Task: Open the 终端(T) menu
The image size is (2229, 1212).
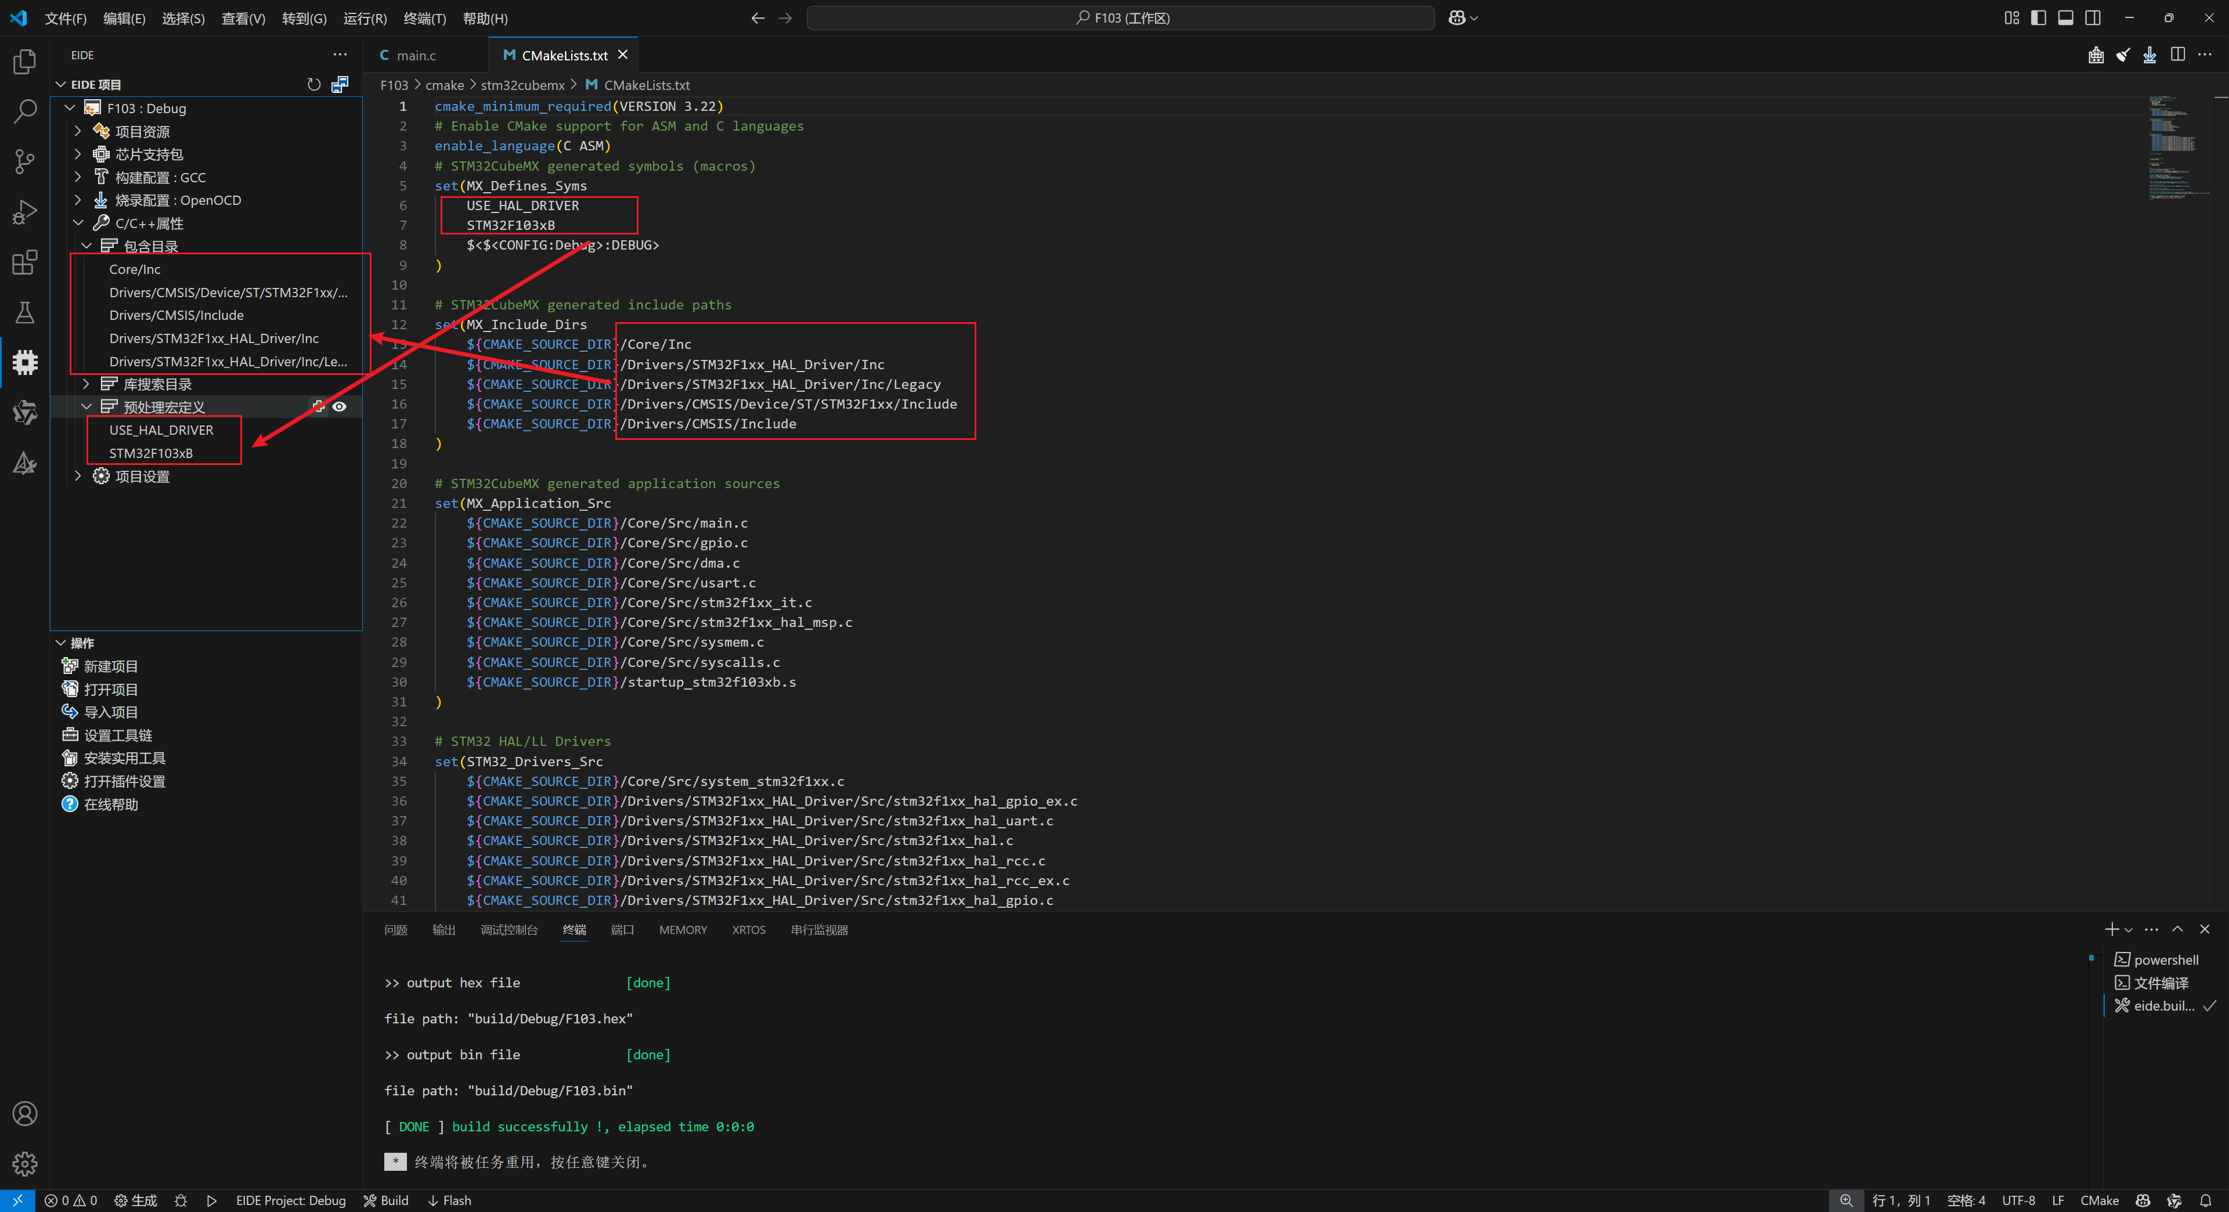Action: [425, 18]
